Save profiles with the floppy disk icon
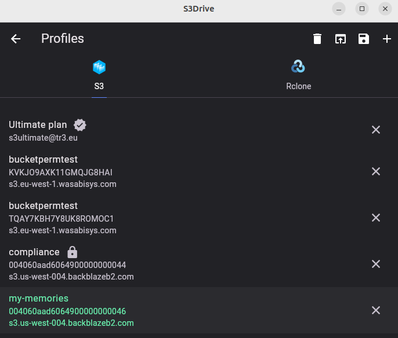This screenshot has width=398, height=338. tap(363, 39)
